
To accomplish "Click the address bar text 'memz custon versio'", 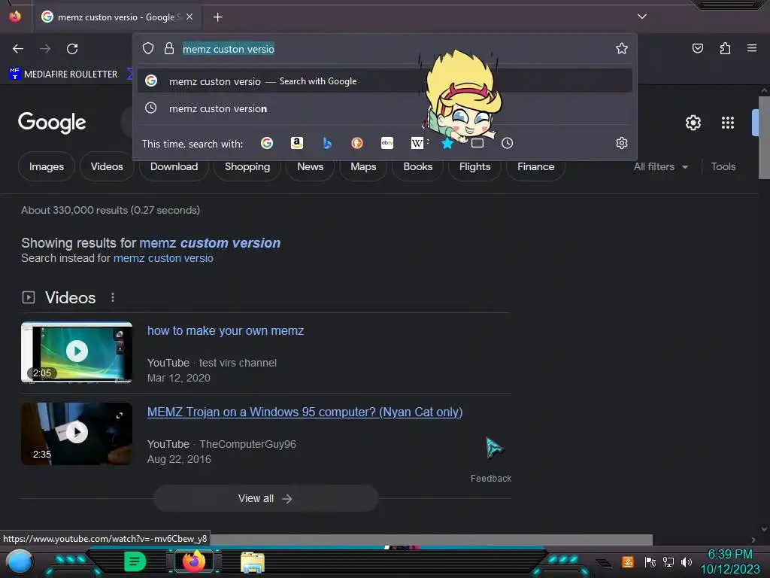I will point(229,49).
